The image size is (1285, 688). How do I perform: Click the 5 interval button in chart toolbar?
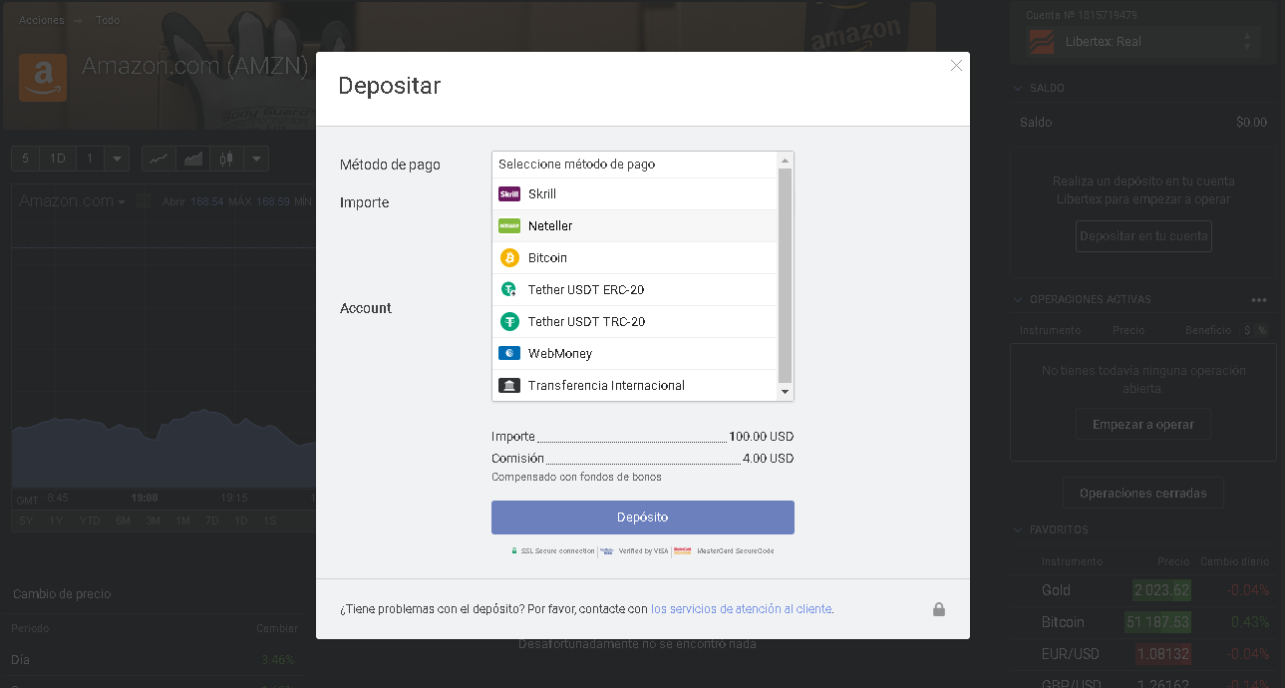25,159
